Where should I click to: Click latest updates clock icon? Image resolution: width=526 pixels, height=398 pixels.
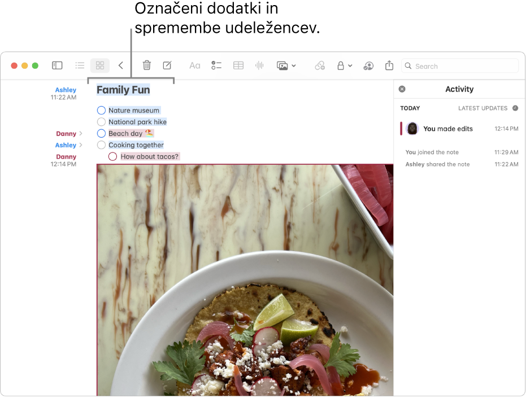(x=515, y=108)
